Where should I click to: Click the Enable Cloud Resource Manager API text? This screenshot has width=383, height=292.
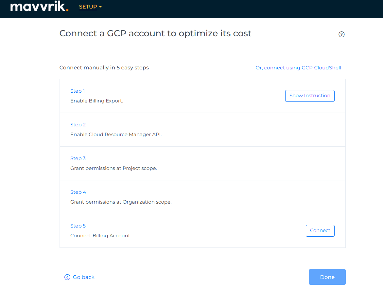tap(116, 135)
